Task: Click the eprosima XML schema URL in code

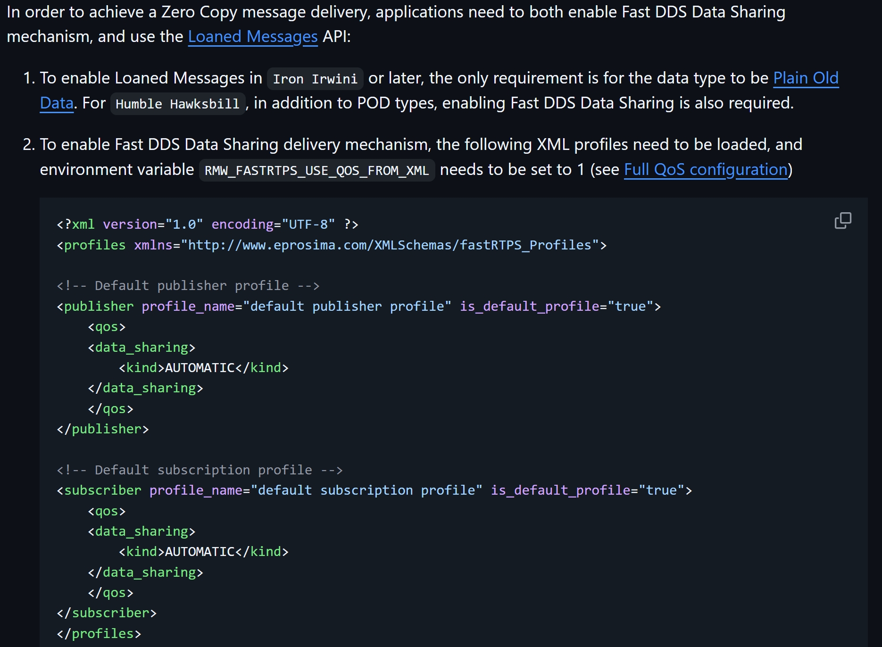Action: (390, 245)
